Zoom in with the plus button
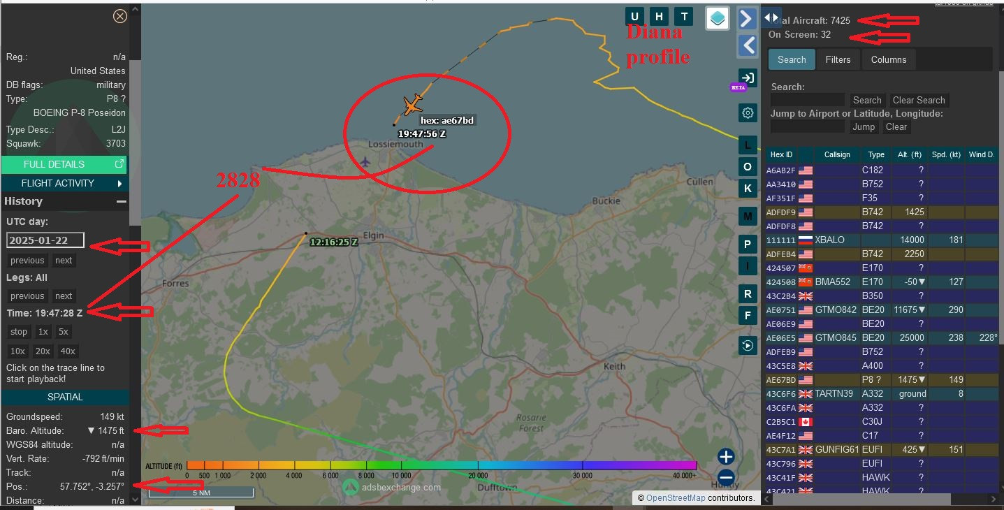This screenshot has width=1004, height=510. pyautogui.click(x=726, y=457)
